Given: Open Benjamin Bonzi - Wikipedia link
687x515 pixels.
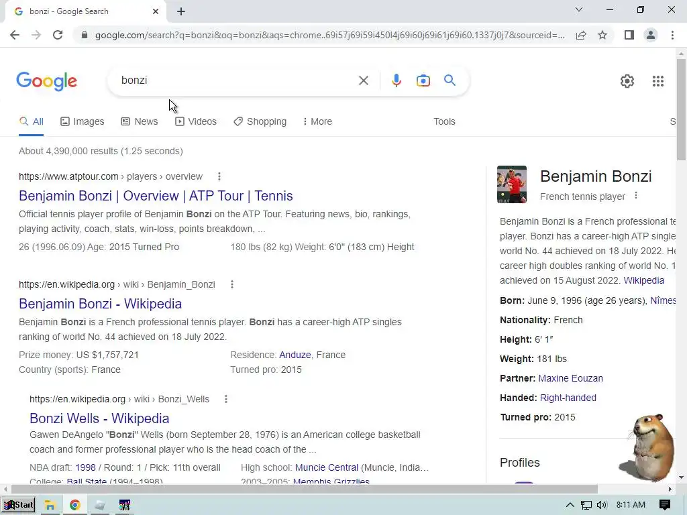Looking at the screenshot, I should [x=101, y=304].
